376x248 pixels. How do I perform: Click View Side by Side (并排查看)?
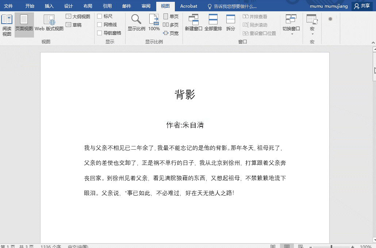click(x=255, y=16)
